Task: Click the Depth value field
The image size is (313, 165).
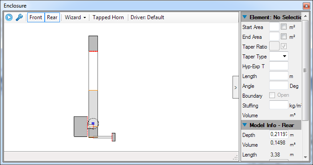Action: [x=279, y=135]
